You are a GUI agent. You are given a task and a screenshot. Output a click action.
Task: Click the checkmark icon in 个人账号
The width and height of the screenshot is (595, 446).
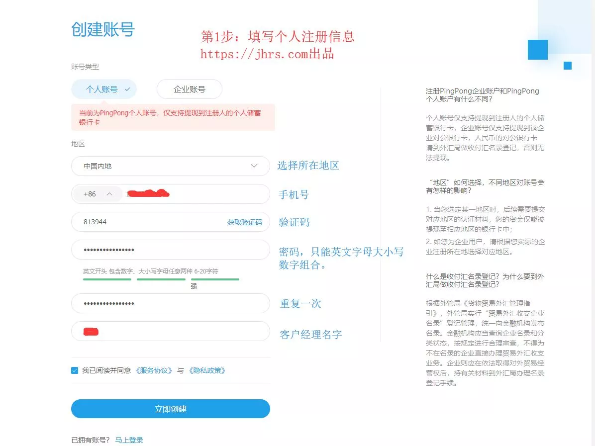point(127,89)
